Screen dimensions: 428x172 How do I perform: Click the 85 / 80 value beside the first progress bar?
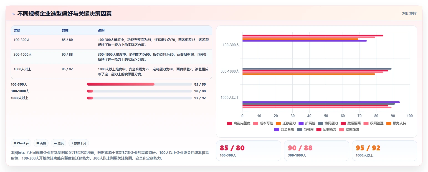pos(200,84)
